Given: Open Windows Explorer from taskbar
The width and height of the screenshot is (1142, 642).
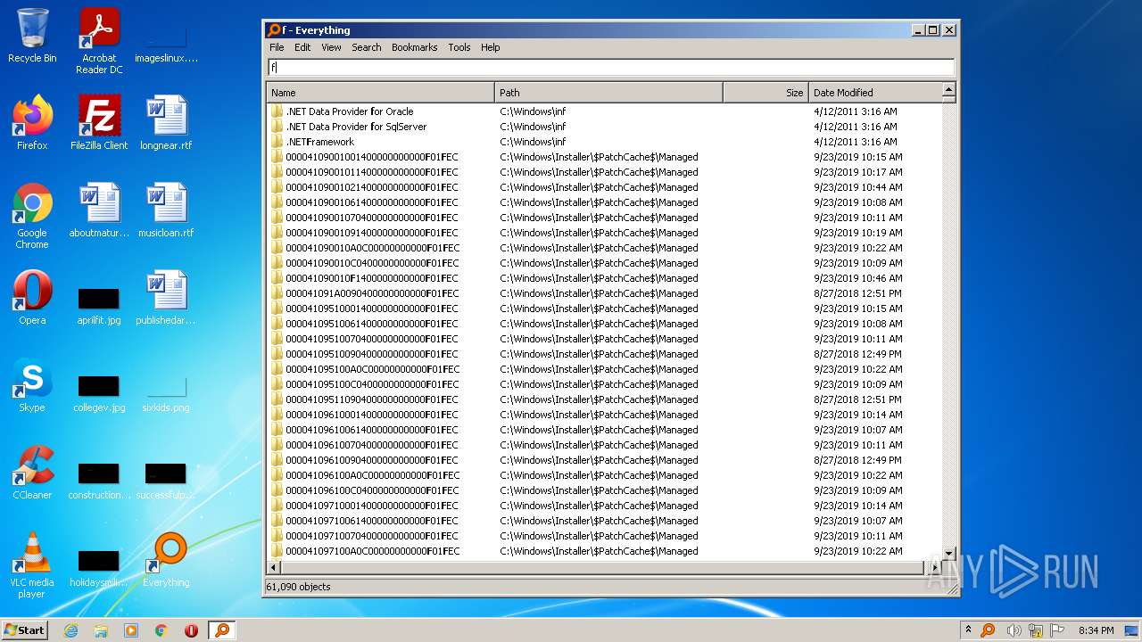Looking at the screenshot, I should tap(101, 630).
